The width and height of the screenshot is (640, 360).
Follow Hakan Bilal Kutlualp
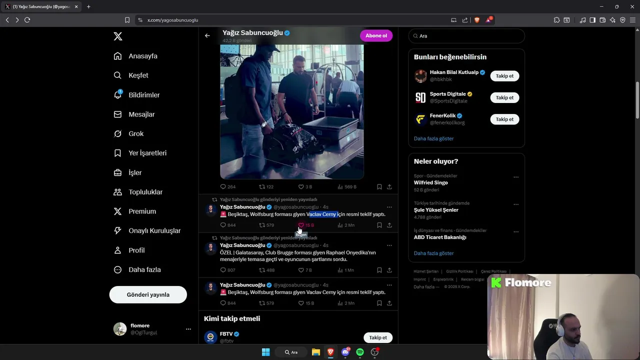pyautogui.click(x=504, y=76)
